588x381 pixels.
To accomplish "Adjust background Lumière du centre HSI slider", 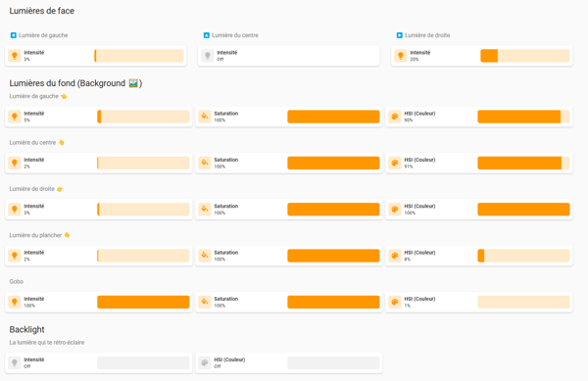I will 523,163.
